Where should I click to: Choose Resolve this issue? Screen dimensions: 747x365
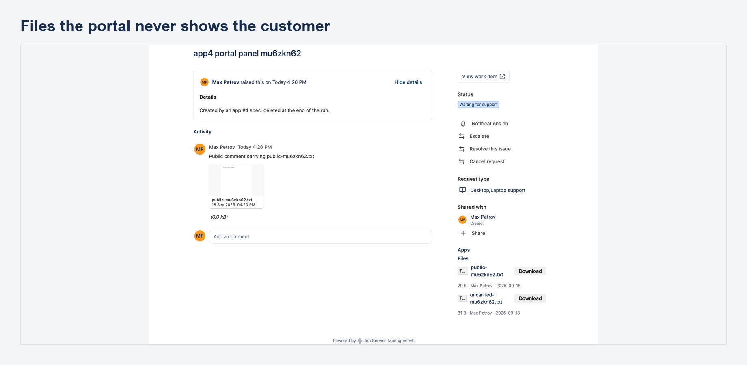(x=490, y=149)
